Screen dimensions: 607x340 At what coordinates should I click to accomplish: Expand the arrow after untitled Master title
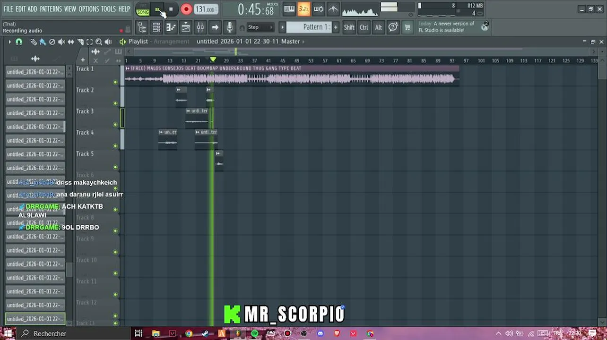pyautogui.click(x=303, y=42)
